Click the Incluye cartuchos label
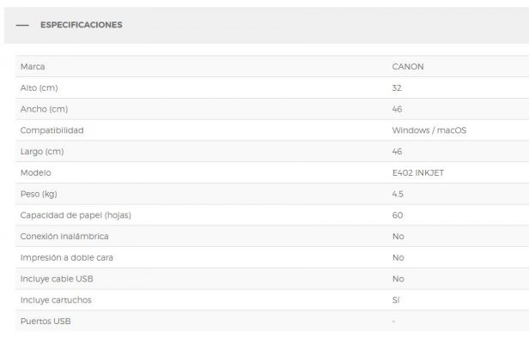Viewport: 529px width, 343px height. pyautogui.click(x=56, y=300)
